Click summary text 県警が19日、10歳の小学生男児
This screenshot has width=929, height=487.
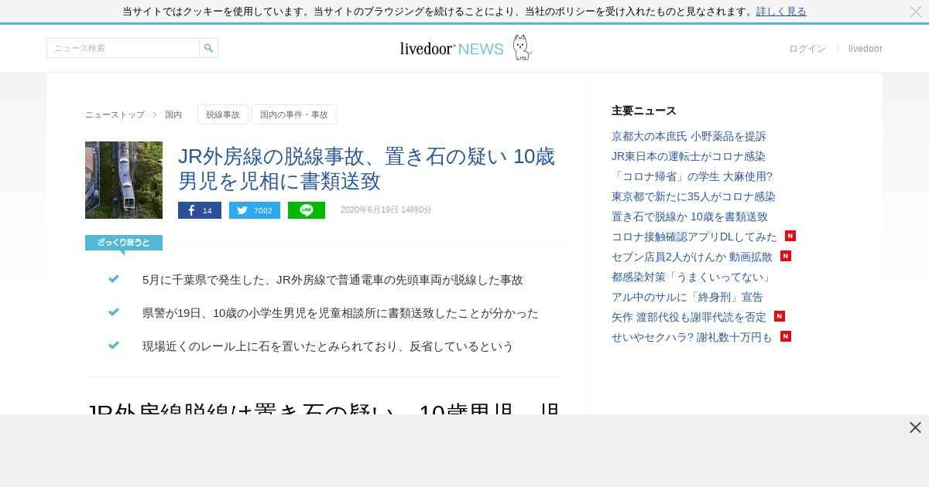click(341, 313)
